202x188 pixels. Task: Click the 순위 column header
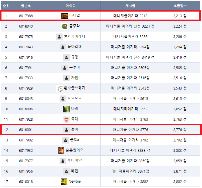point(6,6)
